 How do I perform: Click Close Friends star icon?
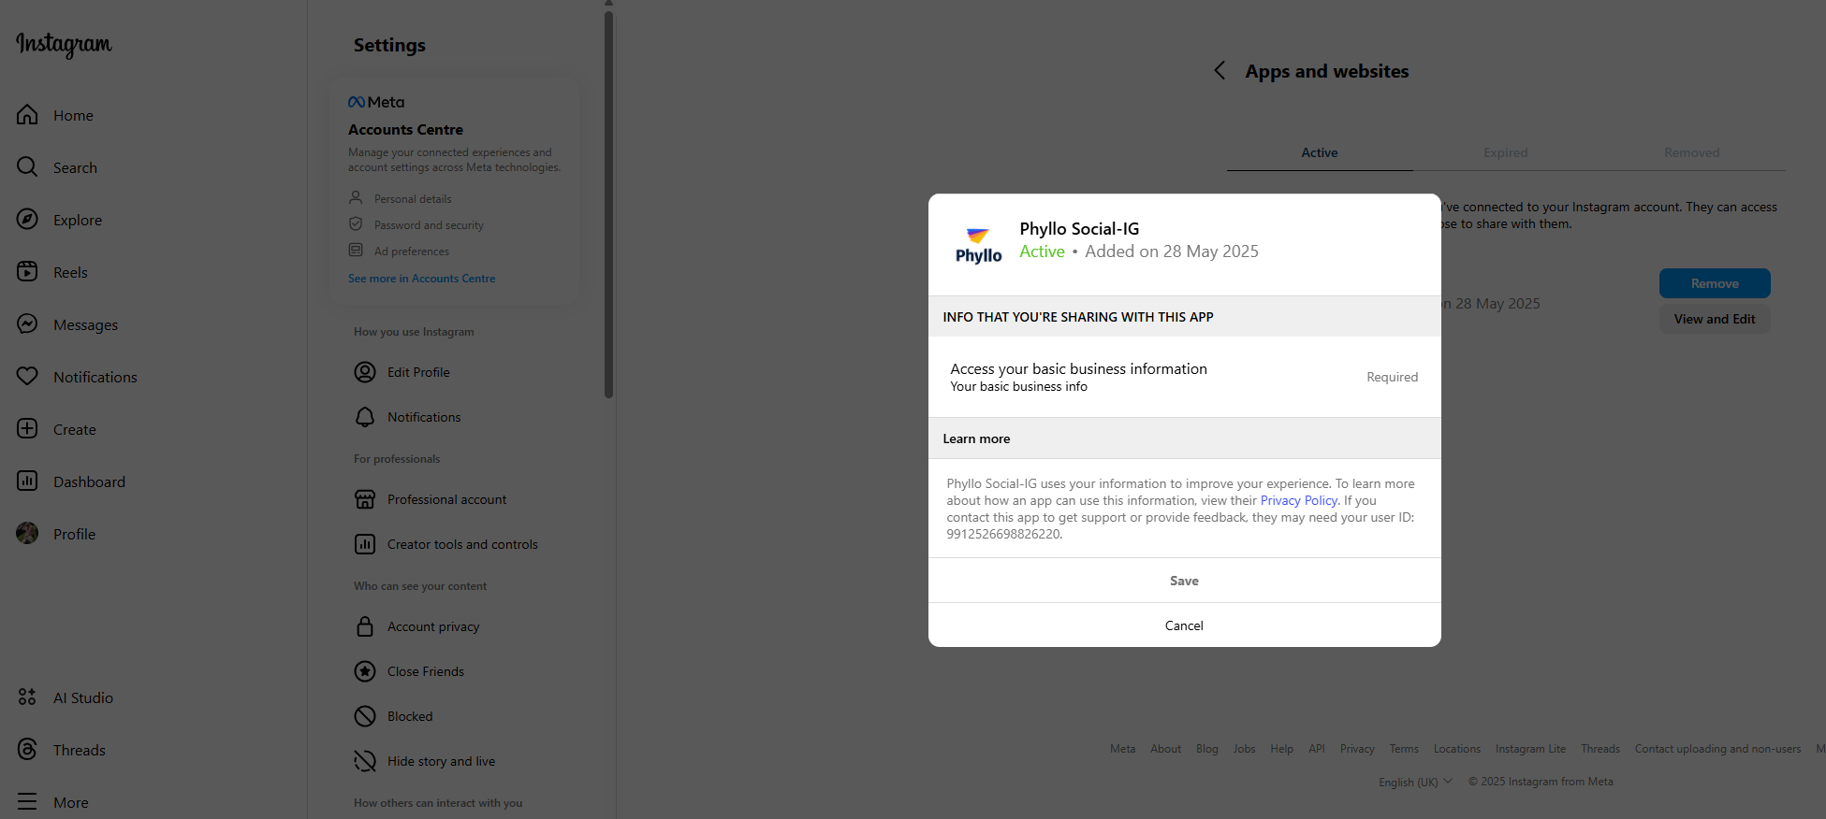pyautogui.click(x=365, y=671)
